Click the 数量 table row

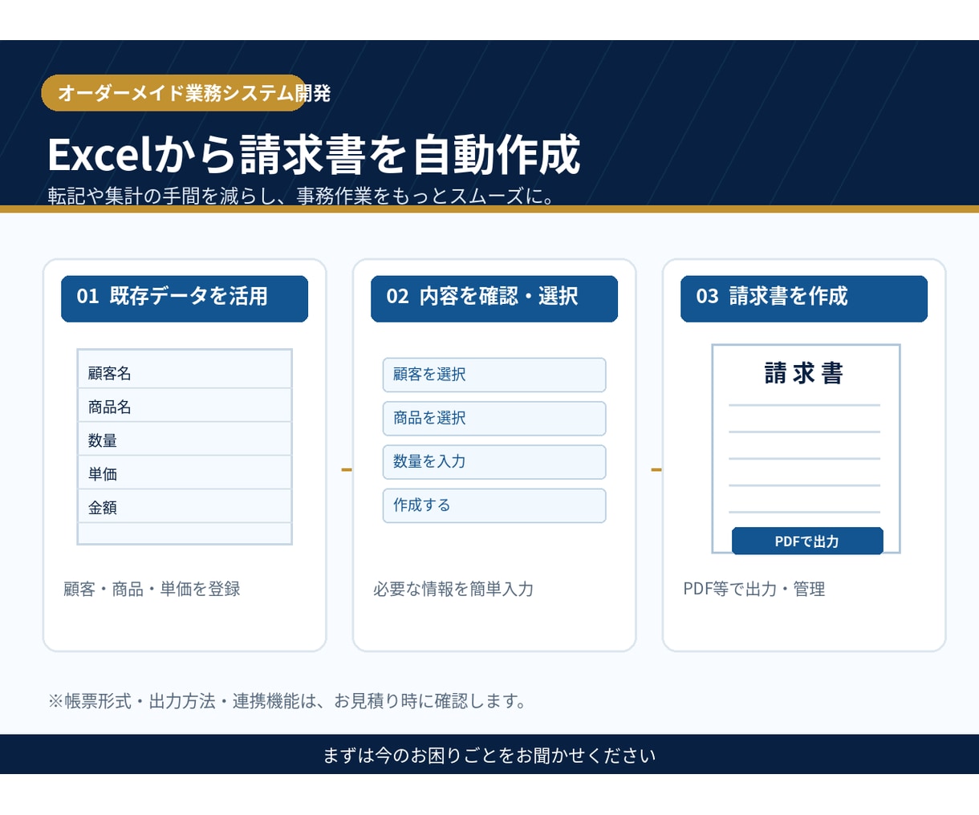pyautogui.click(x=185, y=440)
